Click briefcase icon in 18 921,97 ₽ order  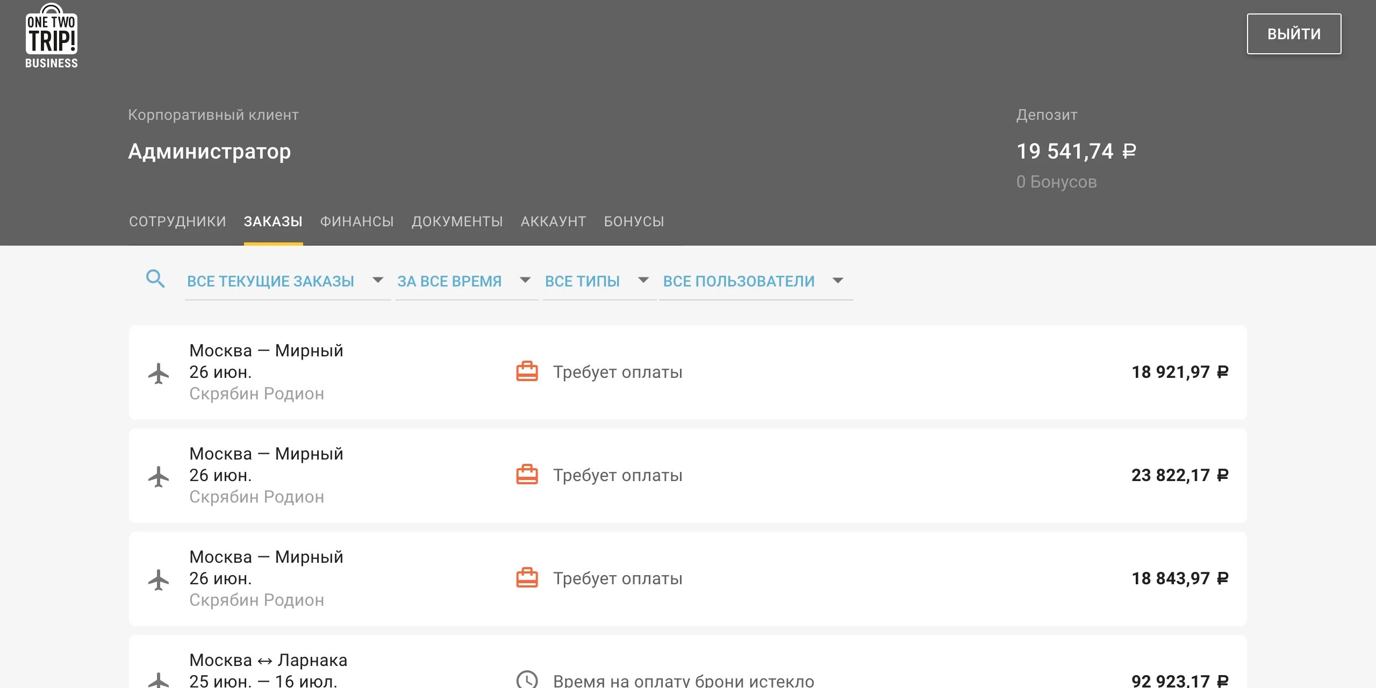(527, 372)
